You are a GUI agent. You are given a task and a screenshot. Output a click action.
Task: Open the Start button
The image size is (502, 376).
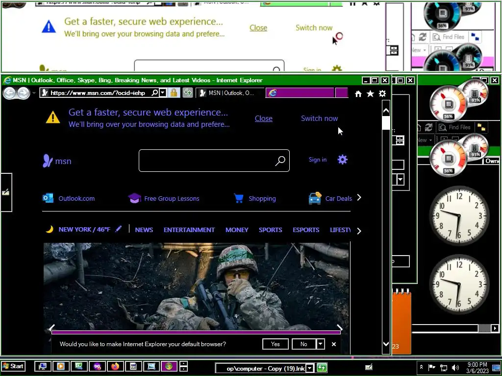click(13, 366)
